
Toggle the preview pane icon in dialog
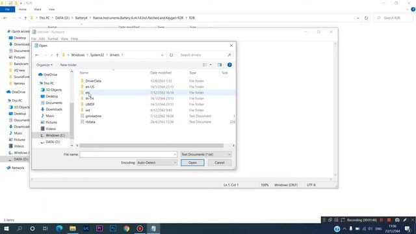[220, 65]
